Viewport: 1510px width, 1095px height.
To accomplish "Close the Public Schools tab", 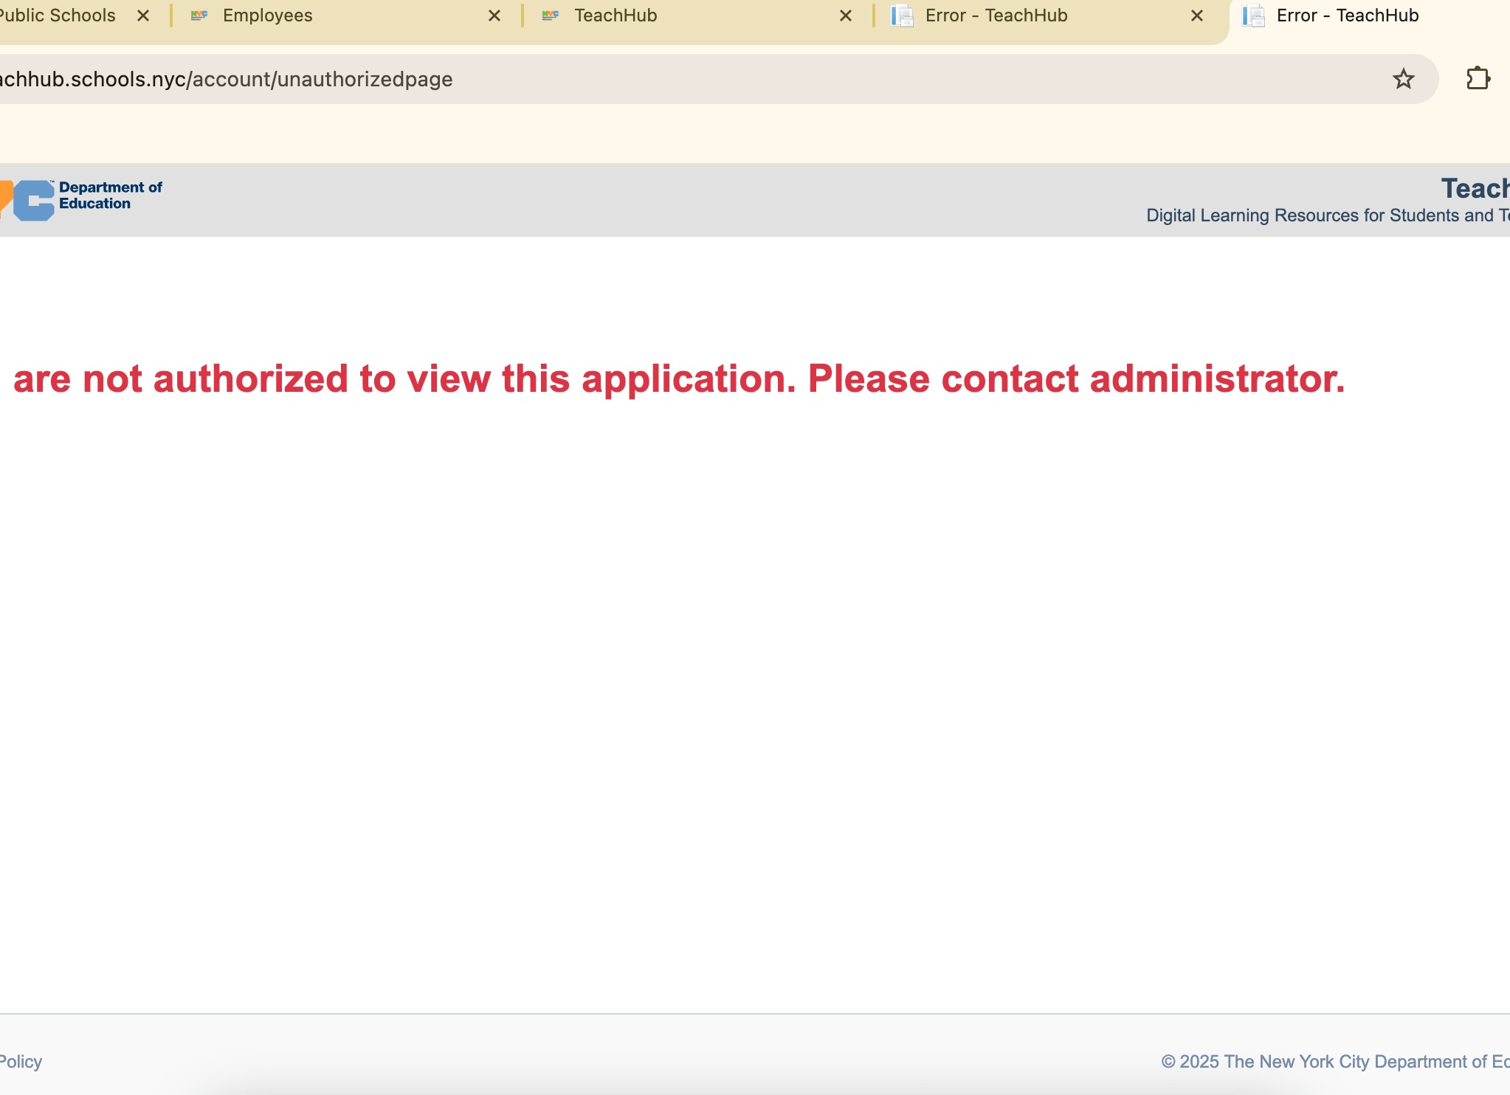I will (143, 15).
